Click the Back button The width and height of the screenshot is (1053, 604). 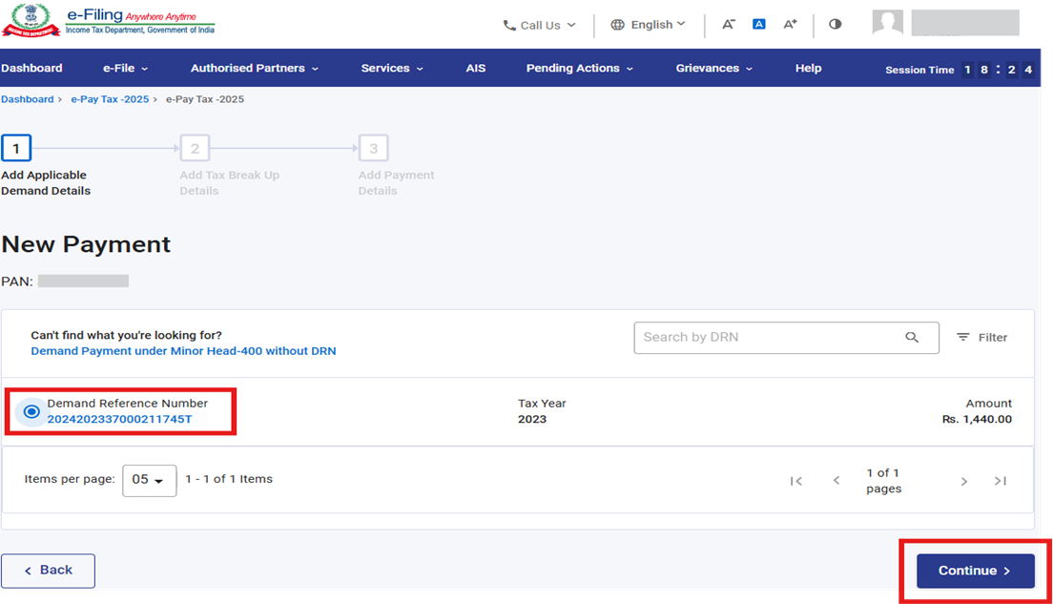48,571
